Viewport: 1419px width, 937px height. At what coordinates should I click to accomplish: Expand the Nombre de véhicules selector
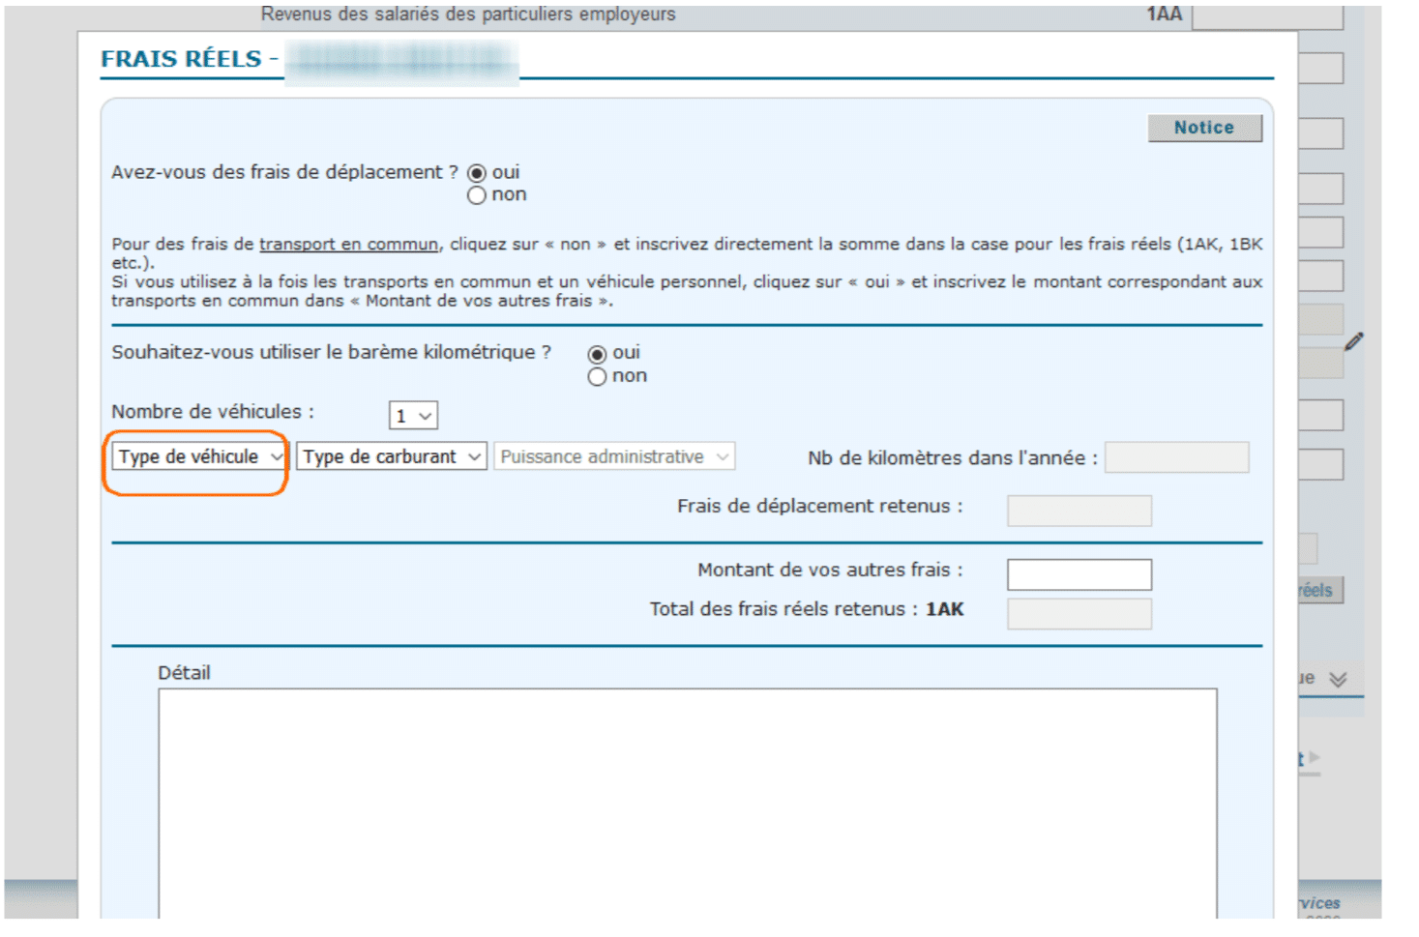[x=413, y=416]
